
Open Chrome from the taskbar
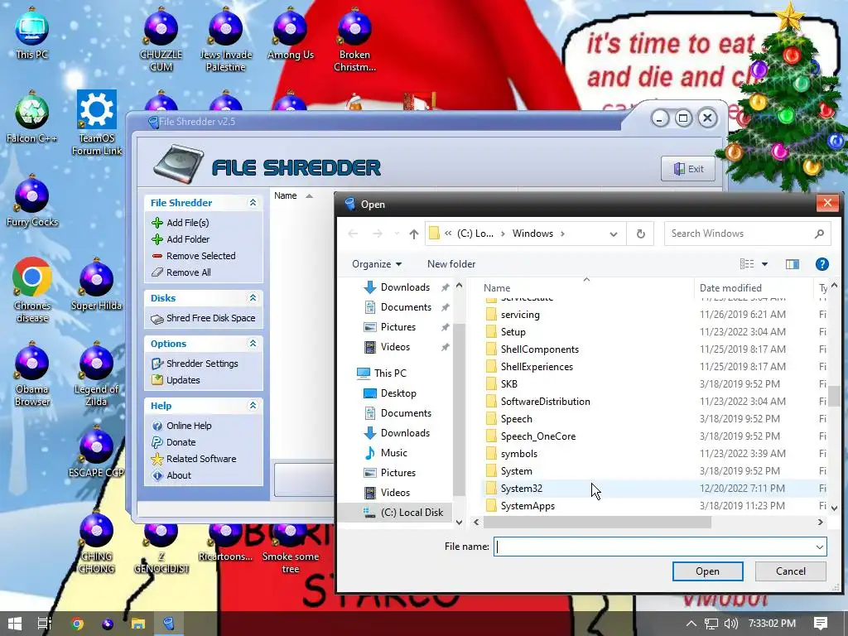pyautogui.click(x=77, y=624)
